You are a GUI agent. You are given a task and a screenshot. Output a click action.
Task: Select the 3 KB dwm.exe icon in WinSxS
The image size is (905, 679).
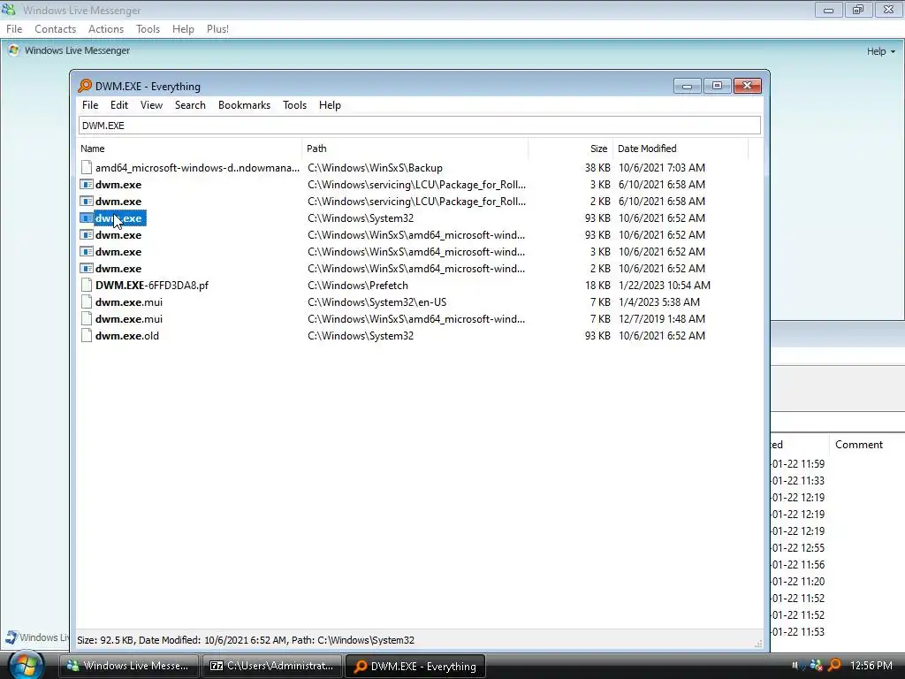[87, 252]
